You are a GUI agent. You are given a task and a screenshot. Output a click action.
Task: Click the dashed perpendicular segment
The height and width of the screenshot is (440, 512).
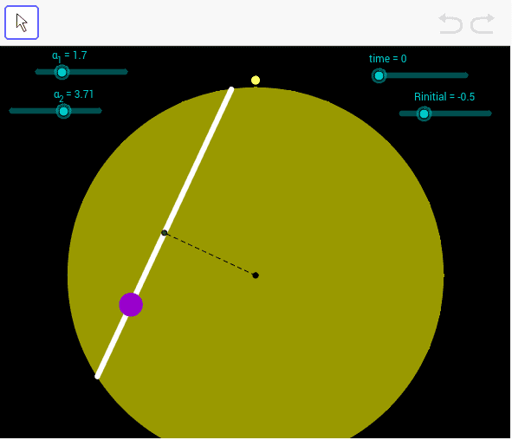pyautogui.click(x=210, y=254)
